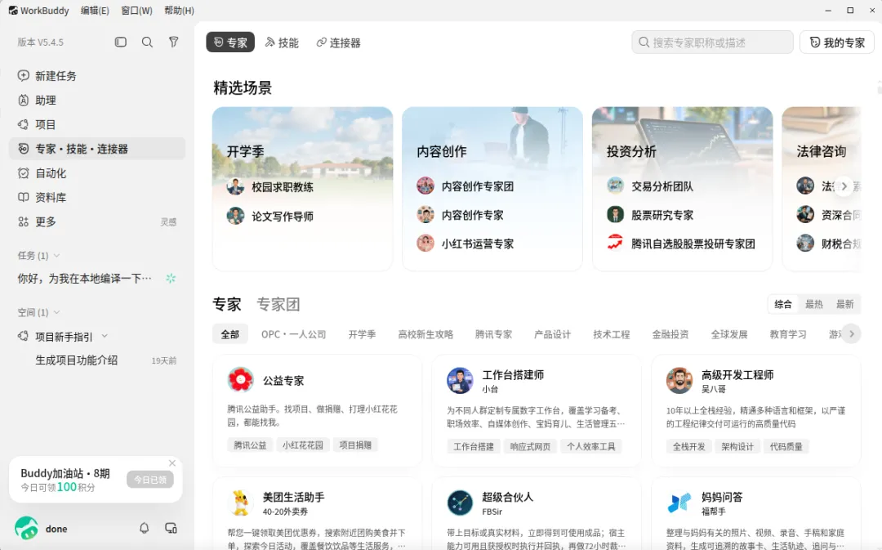This screenshot has height=550, width=882.
Task: Show more featured scenes with right arrow
Action: click(x=844, y=186)
